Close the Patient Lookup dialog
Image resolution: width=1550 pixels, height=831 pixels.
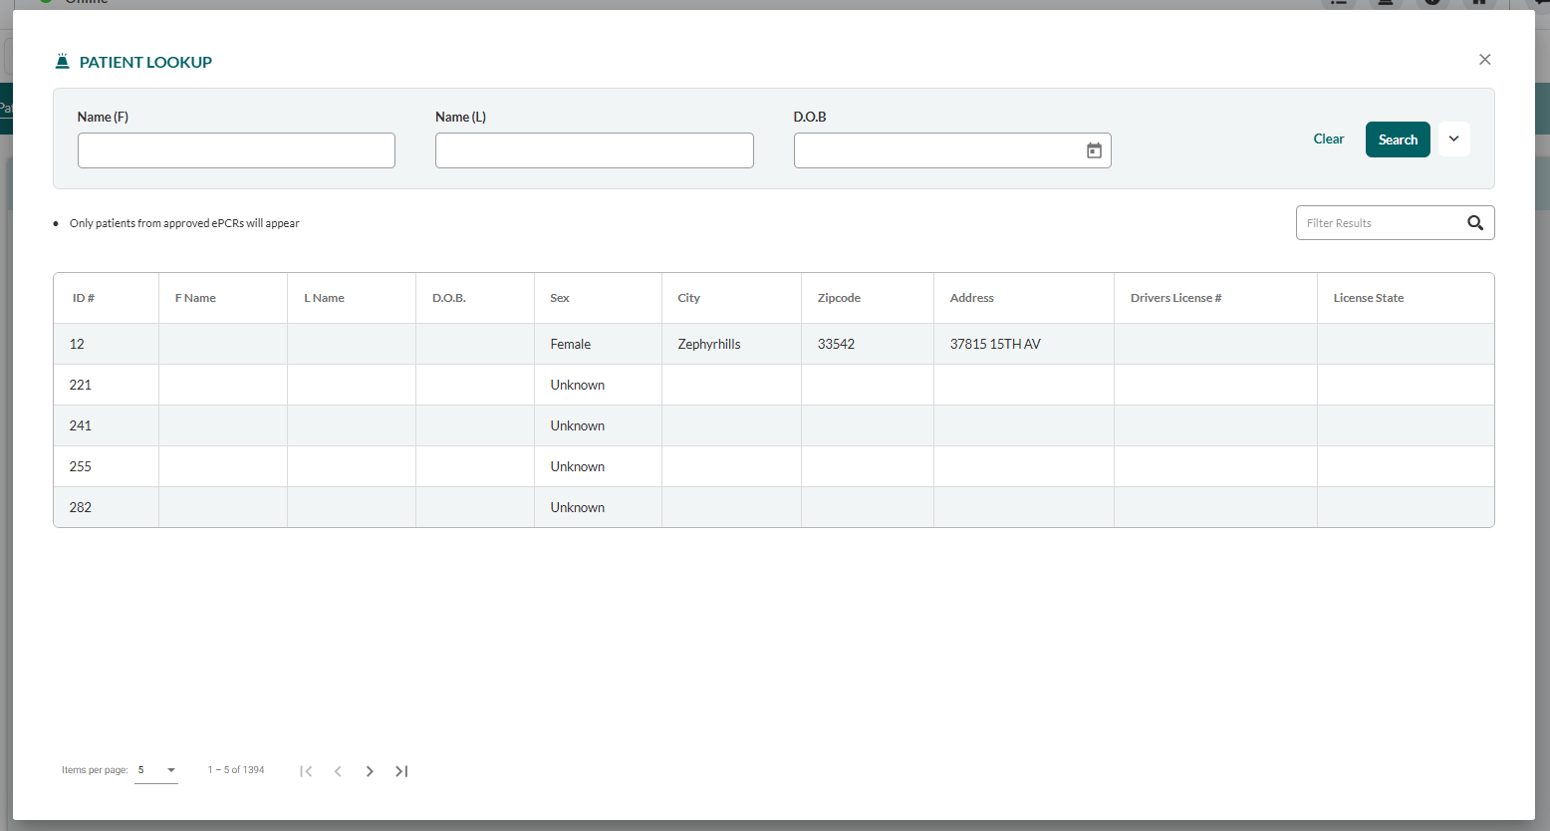1484,60
